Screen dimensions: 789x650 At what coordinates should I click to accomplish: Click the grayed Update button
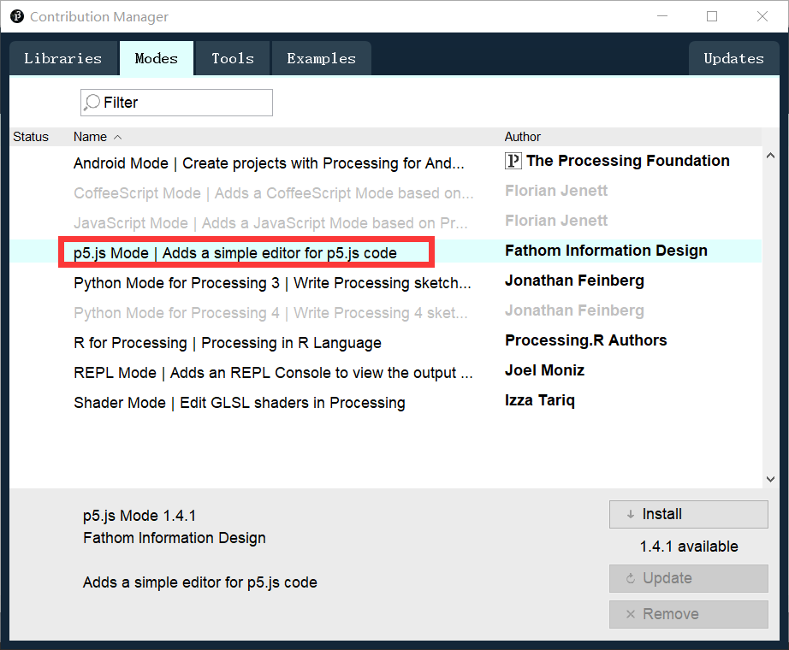click(688, 578)
